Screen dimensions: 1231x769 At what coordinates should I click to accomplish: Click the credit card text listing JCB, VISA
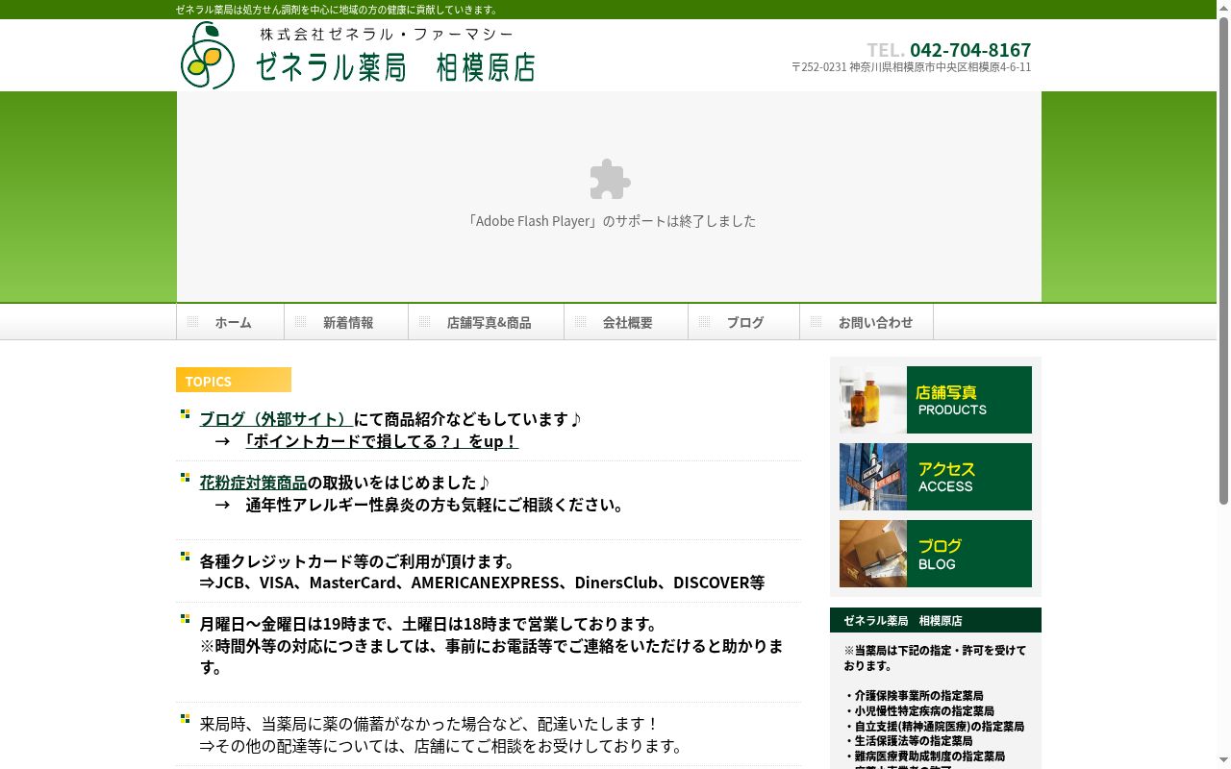click(482, 583)
